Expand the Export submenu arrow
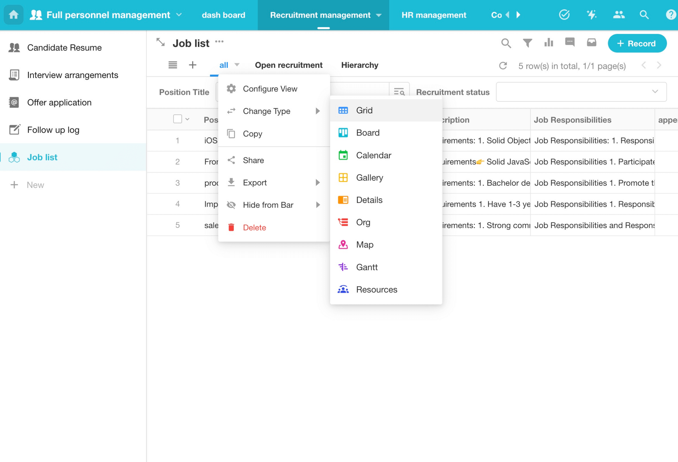Screen dimensions: 678x462 click(x=318, y=183)
